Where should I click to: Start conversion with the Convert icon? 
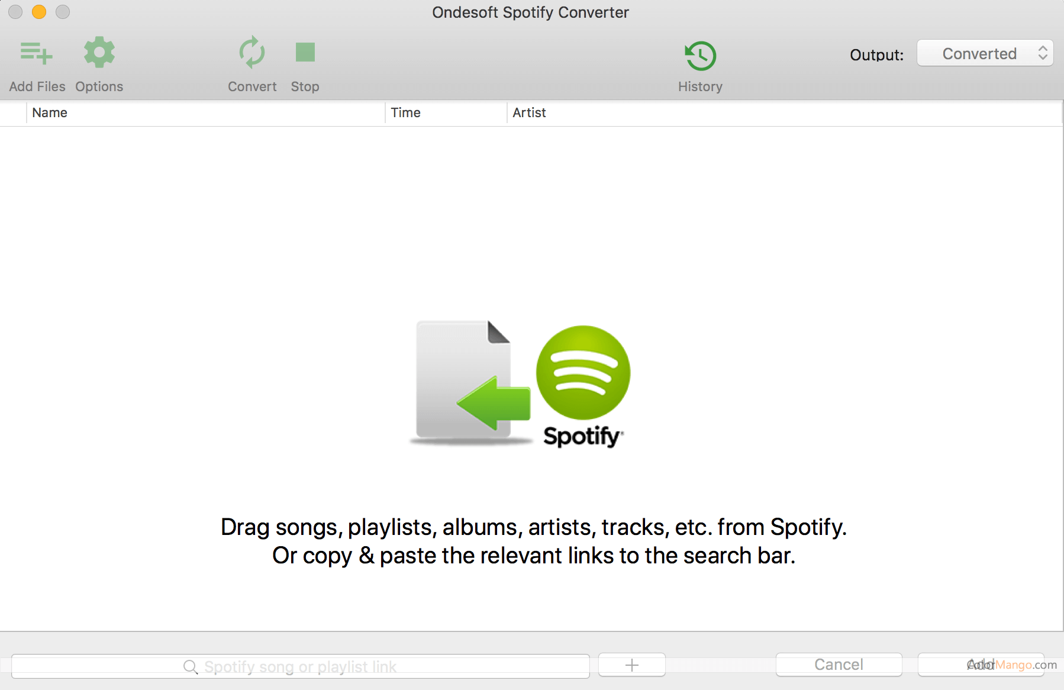point(252,53)
